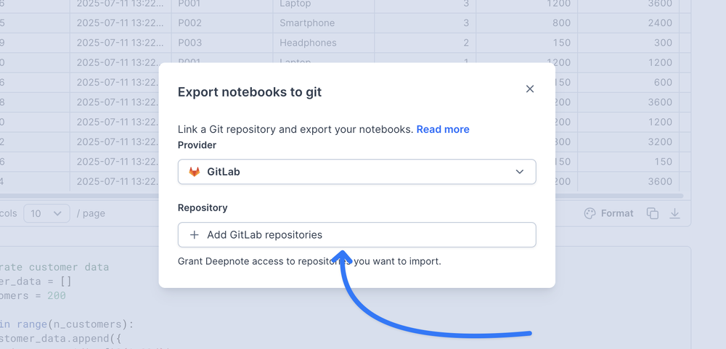Viewport: 726px width, 349px height.
Task: Open the GitLab provider combo box
Action: click(356, 172)
